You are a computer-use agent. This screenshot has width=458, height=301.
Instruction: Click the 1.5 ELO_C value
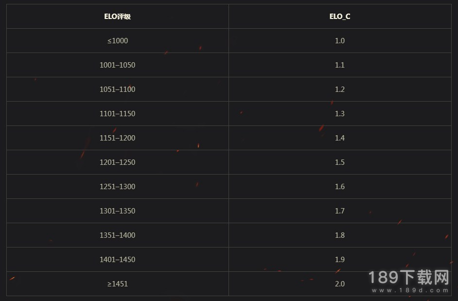coord(340,162)
